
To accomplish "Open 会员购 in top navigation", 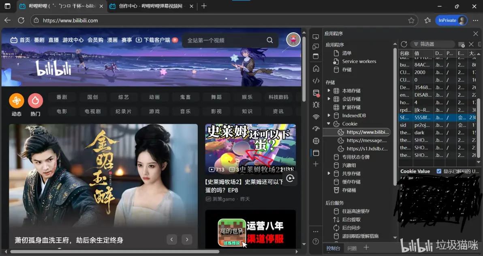I will coord(95,40).
